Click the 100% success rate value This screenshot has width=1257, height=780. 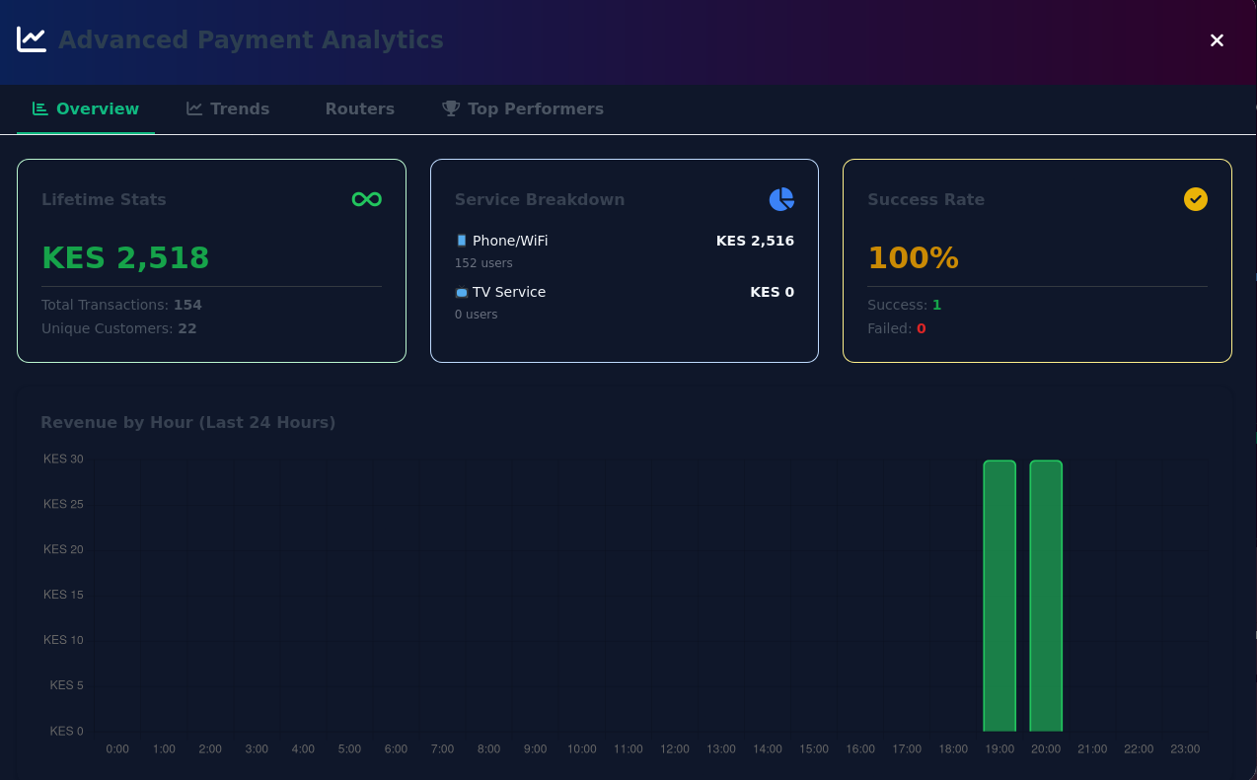pos(913,257)
